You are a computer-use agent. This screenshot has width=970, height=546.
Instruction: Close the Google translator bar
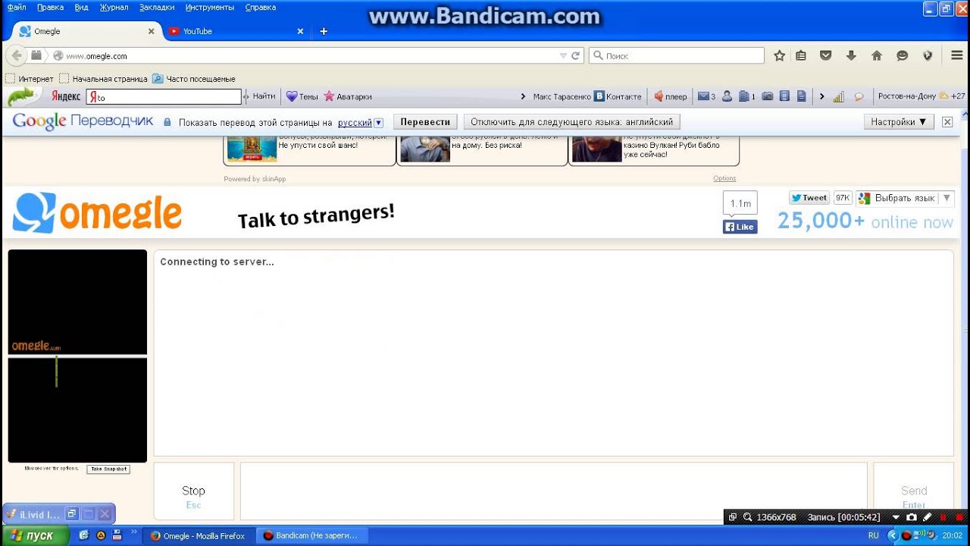point(947,121)
